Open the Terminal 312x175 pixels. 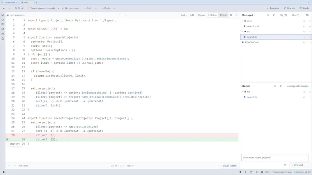[x=273, y=8]
